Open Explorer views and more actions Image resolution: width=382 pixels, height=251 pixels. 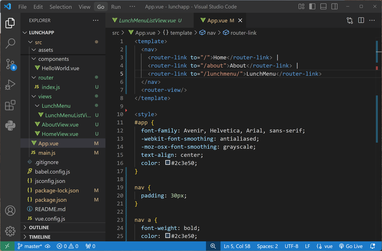point(96,20)
